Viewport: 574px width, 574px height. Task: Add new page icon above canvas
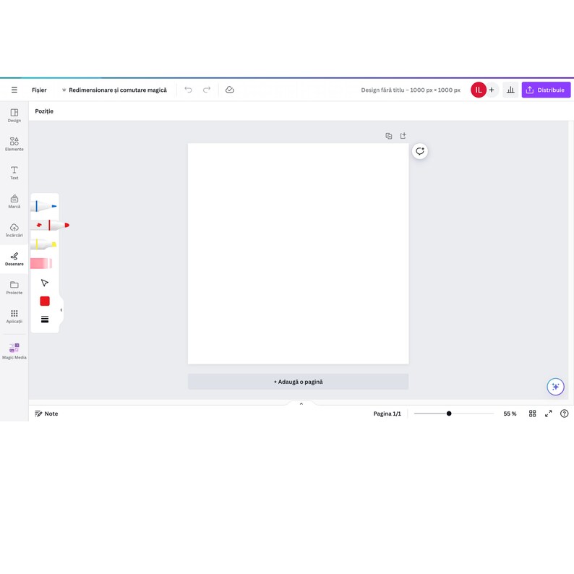pyautogui.click(x=403, y=136)
